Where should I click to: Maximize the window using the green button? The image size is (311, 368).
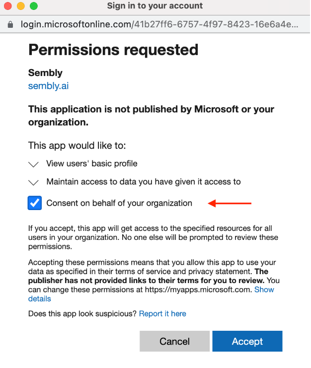click(34, 6)
